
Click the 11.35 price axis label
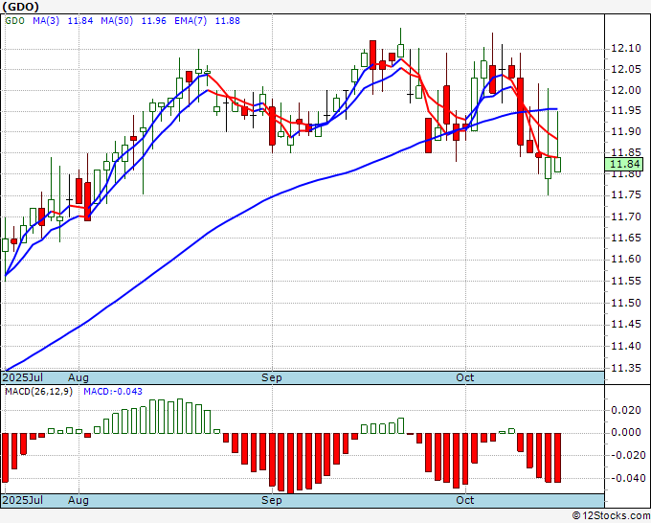[626, 368]
